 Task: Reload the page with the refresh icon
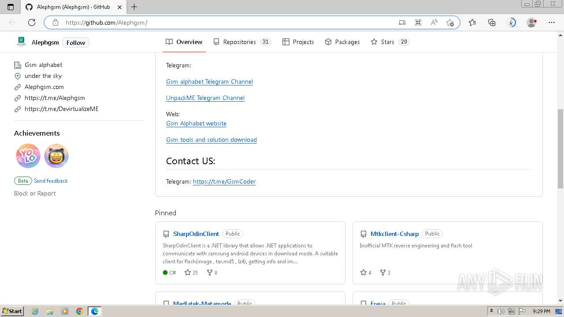click(x=32, y=22)
